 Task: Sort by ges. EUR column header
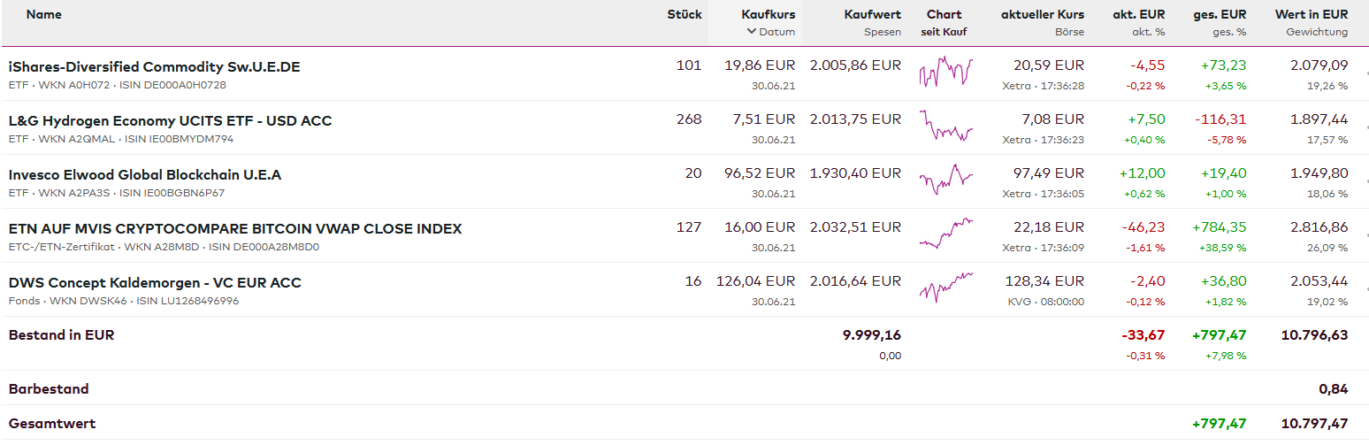point(1220,14)
